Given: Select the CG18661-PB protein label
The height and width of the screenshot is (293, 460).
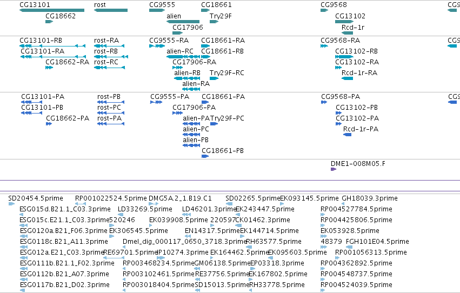Looking at the screenshot, I should click(223, 151).
